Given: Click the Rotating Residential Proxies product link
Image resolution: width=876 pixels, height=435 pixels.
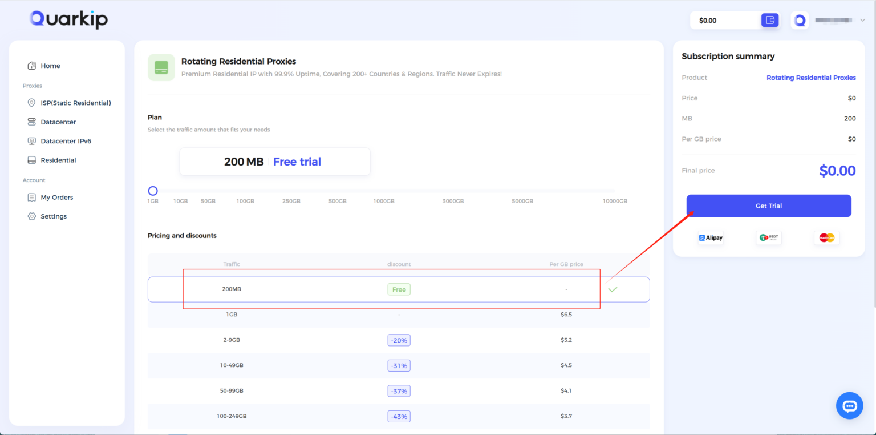Looking at the screenshot, I should [810, 78].
